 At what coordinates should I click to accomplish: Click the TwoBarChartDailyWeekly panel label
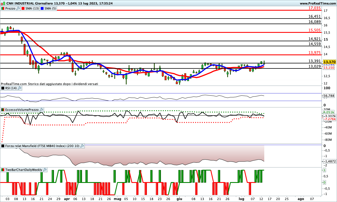(x=24, y=170)
